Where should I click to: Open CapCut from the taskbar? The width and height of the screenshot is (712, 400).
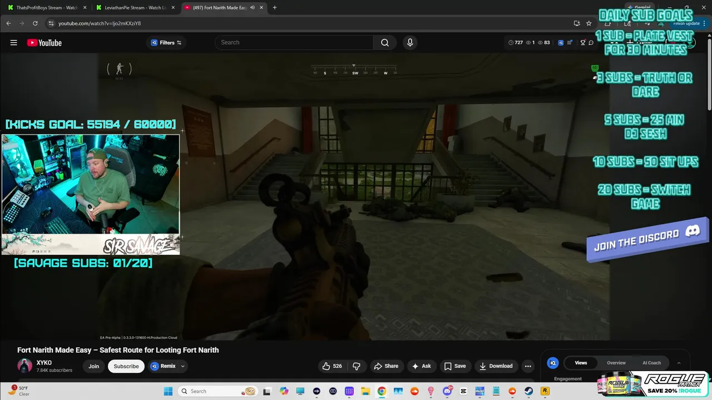(x=463, y=391)
